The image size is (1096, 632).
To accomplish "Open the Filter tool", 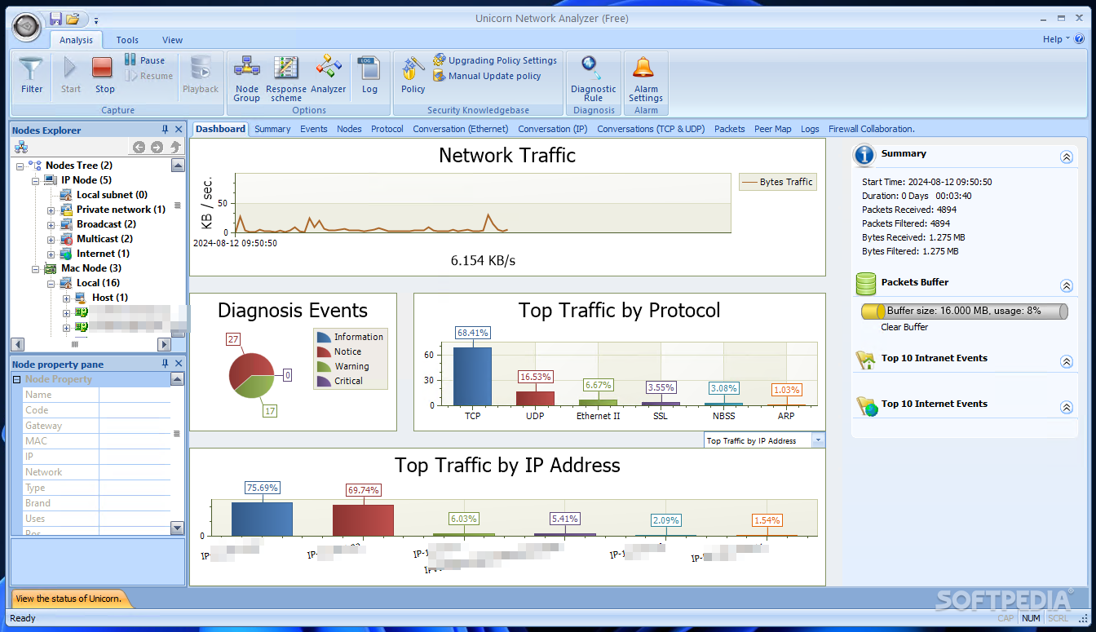I will [x=32, y=75].
